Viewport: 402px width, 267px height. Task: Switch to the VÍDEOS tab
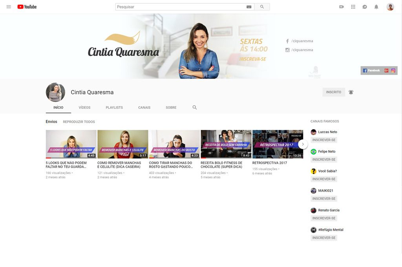coord(84,108)
